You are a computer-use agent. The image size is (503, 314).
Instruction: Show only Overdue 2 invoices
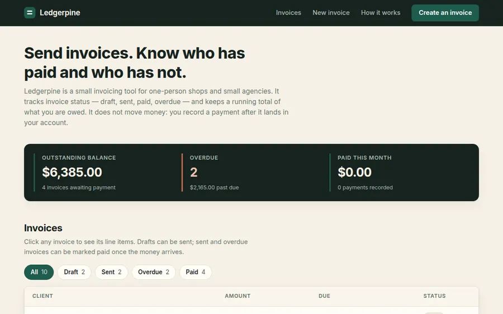(x=154, y=272)
